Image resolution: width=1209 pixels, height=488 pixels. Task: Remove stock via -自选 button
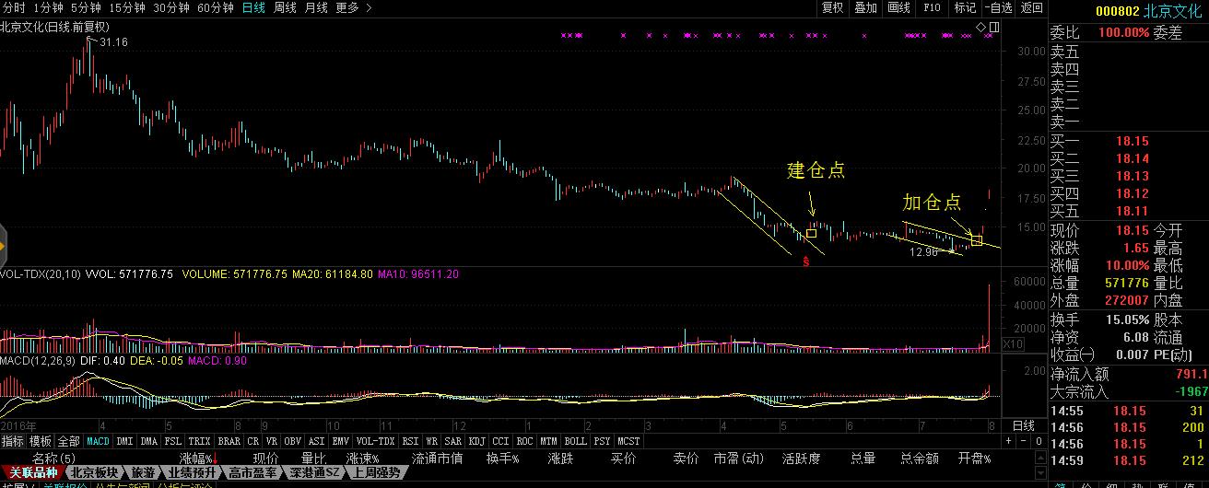tap(997, 7)
